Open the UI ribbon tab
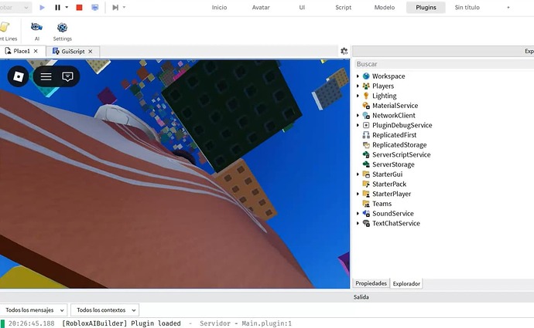534x328 pixels. (302, 8)
